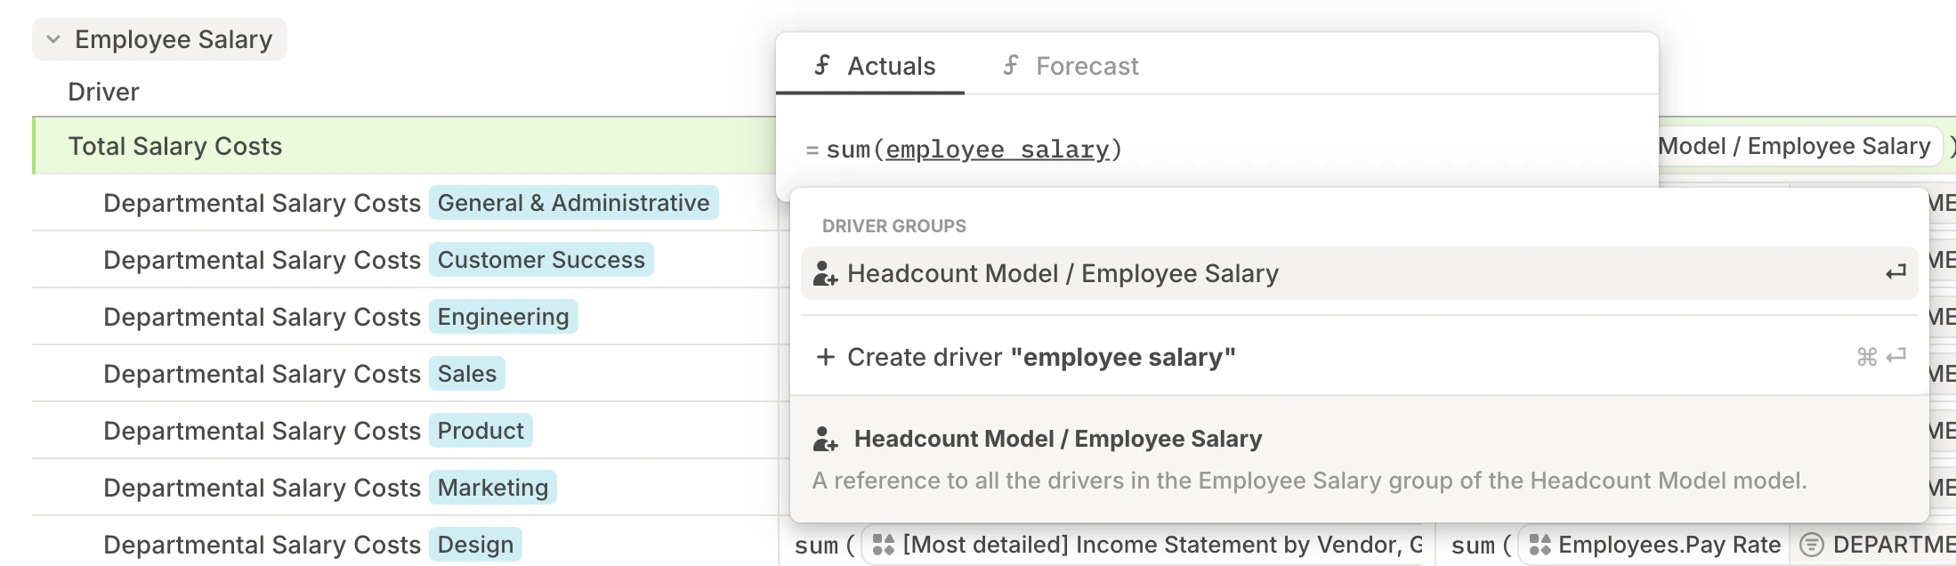Select Departmental Salary Costs row for Sales
The height and width of the screenshot is (566, 1956).
[x=405, y=374]
